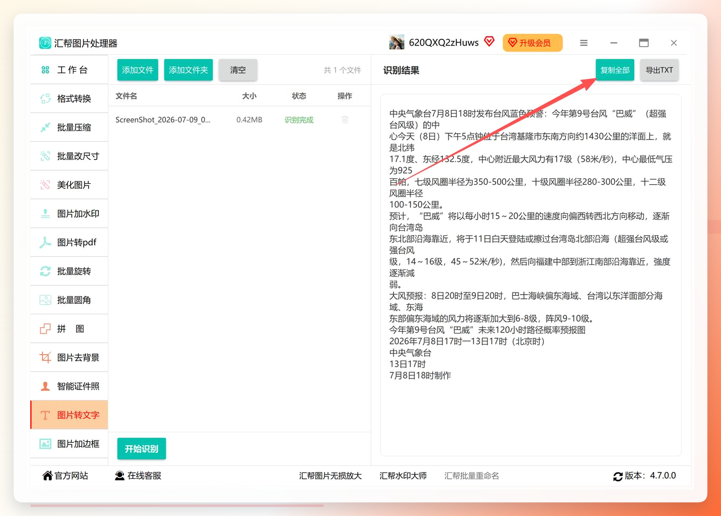Click the 格式转换 icon in sidebar

point(45,99)
